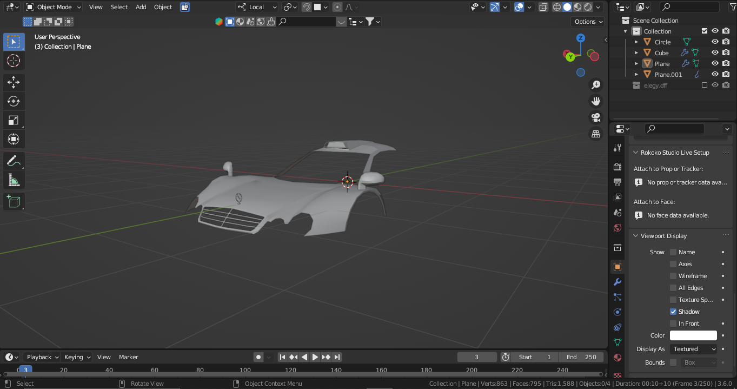
Task: Play the animation forward
Action: coord(315,357)
